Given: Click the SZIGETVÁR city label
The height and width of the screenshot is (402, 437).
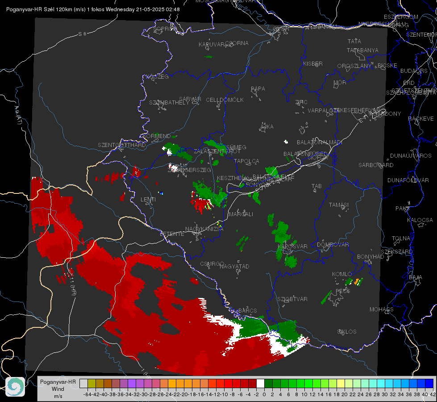Looking at the screenshot, I should click(292, 299).
